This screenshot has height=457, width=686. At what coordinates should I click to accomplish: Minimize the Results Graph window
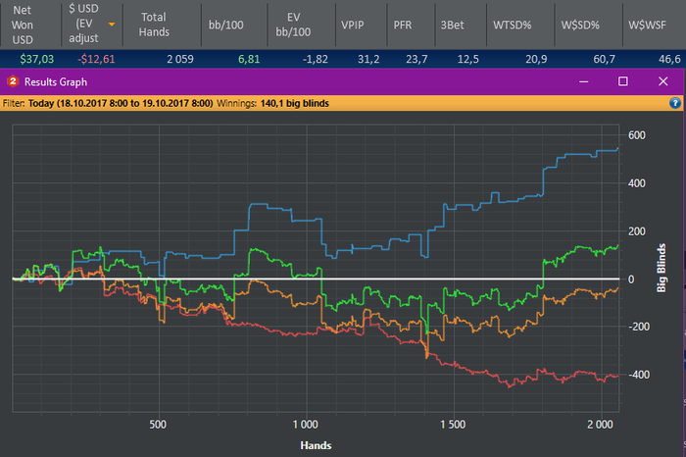584,81
